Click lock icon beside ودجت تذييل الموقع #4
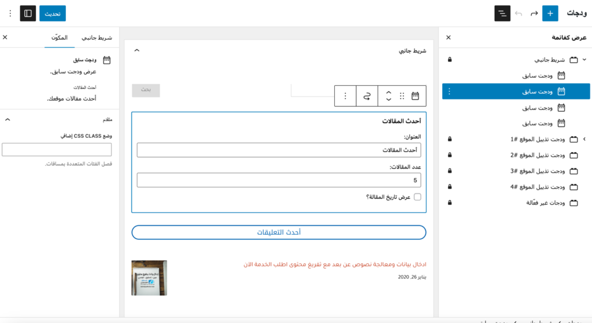 [x=450, y=187]
